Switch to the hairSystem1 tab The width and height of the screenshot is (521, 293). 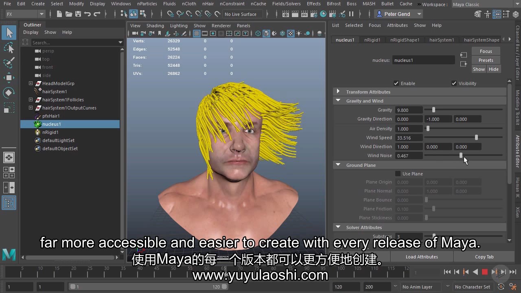click(x=442, y=40)
